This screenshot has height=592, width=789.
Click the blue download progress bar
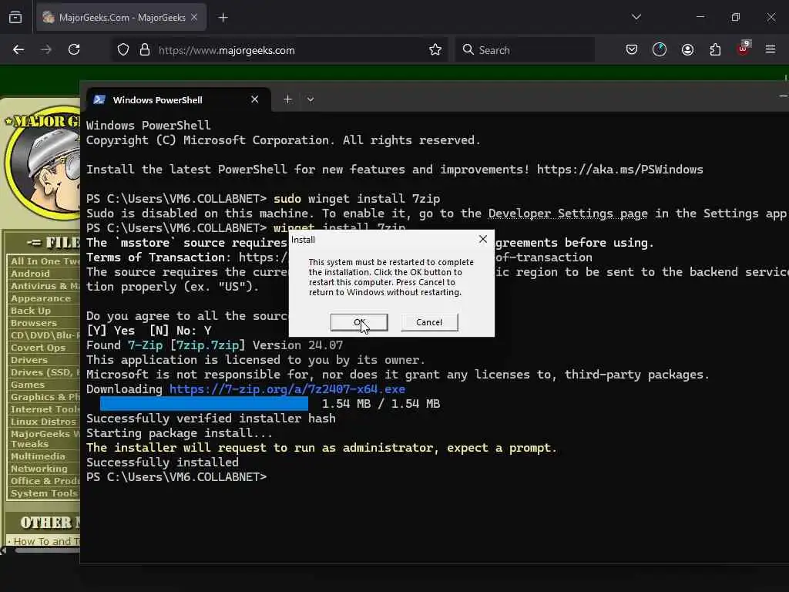[x=203, y=404]
